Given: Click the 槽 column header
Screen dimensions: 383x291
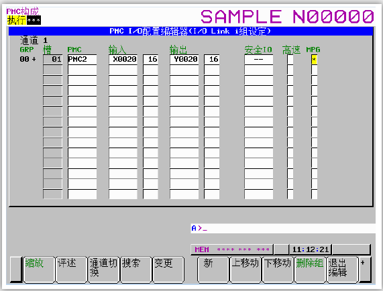Looking at the screenshot, I should coord(47,50).
